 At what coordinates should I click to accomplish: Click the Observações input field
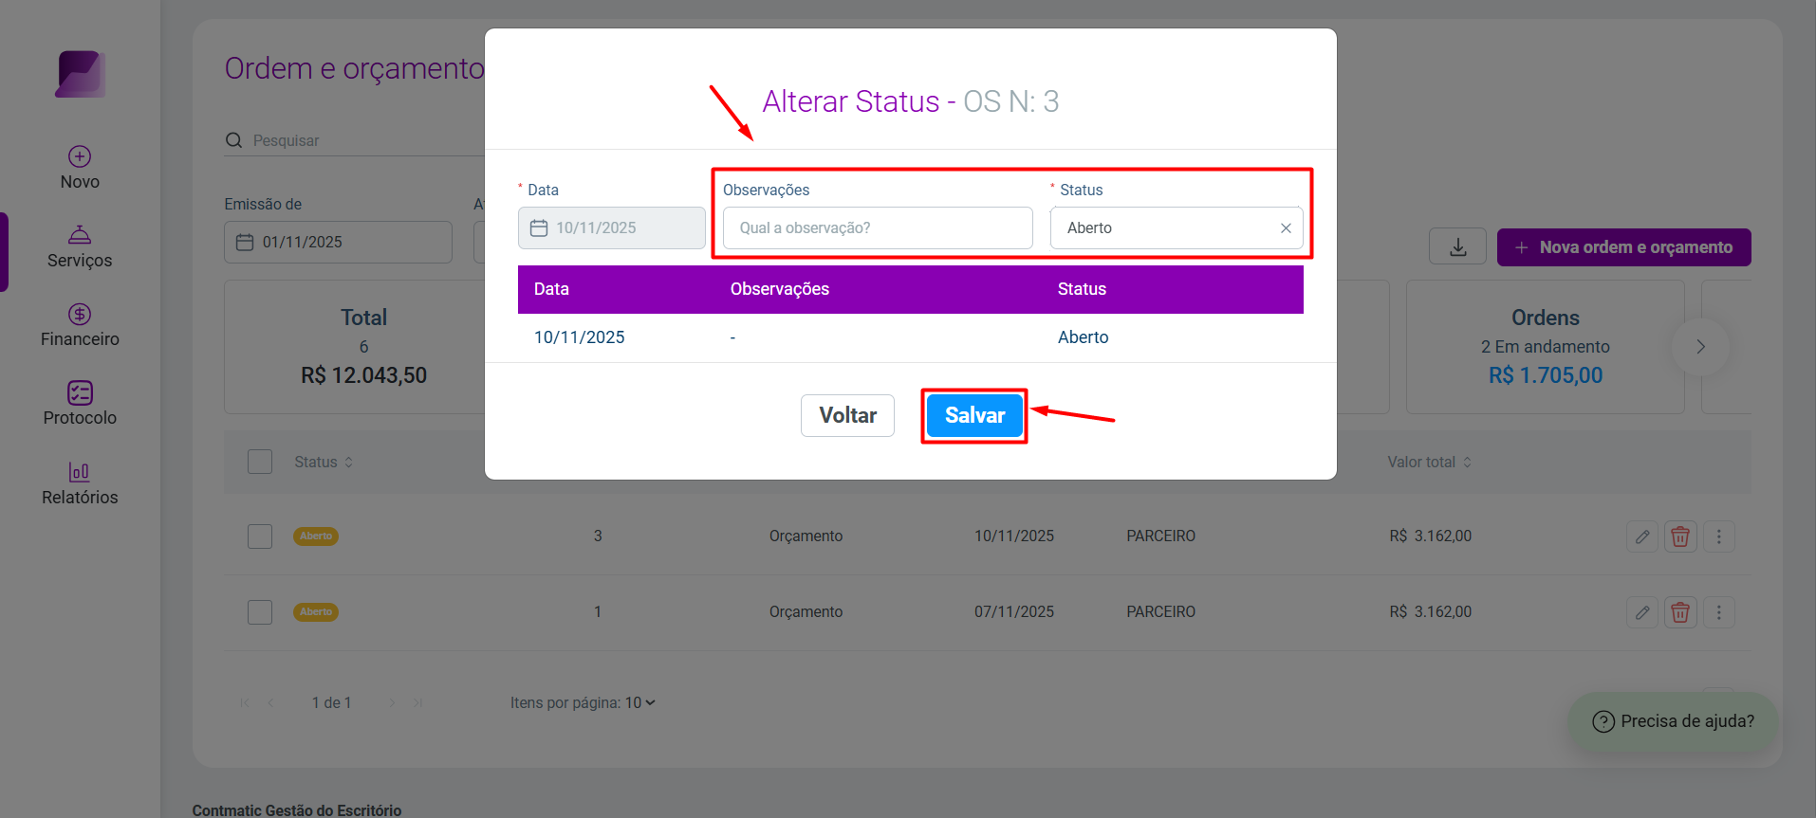click(878, 228)
